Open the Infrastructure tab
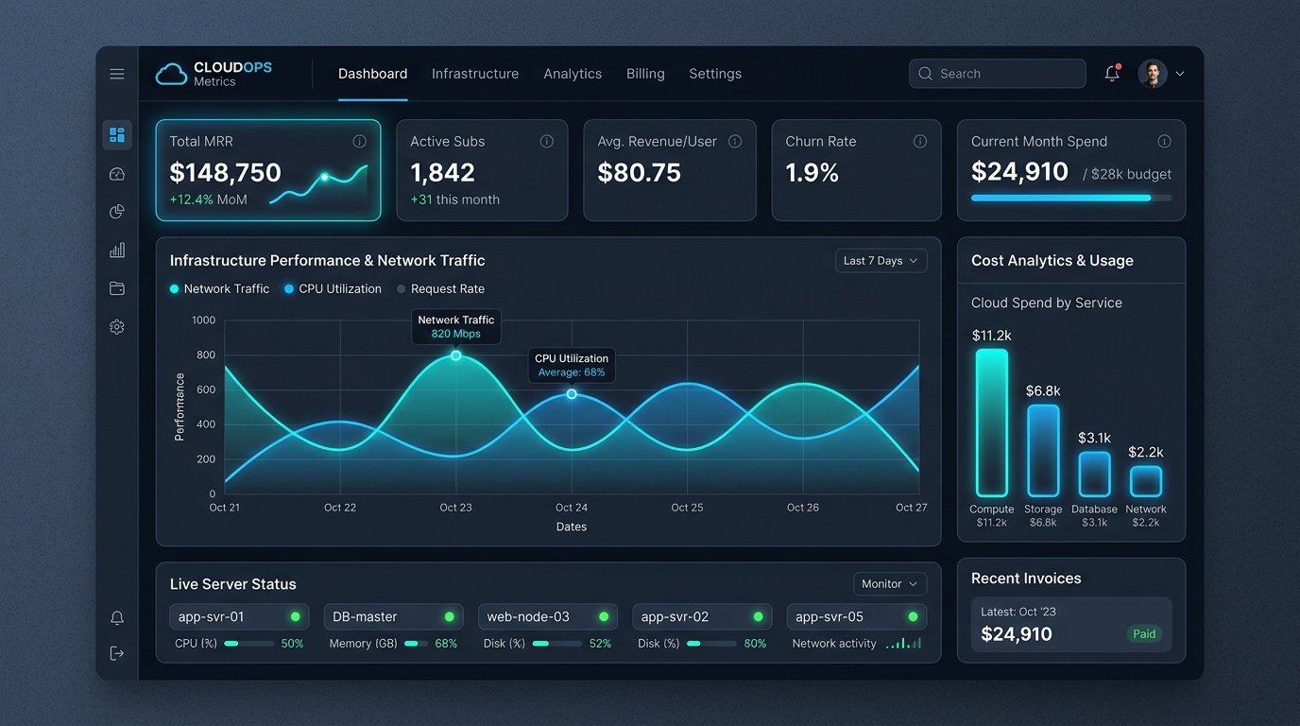 coord(475,74)
